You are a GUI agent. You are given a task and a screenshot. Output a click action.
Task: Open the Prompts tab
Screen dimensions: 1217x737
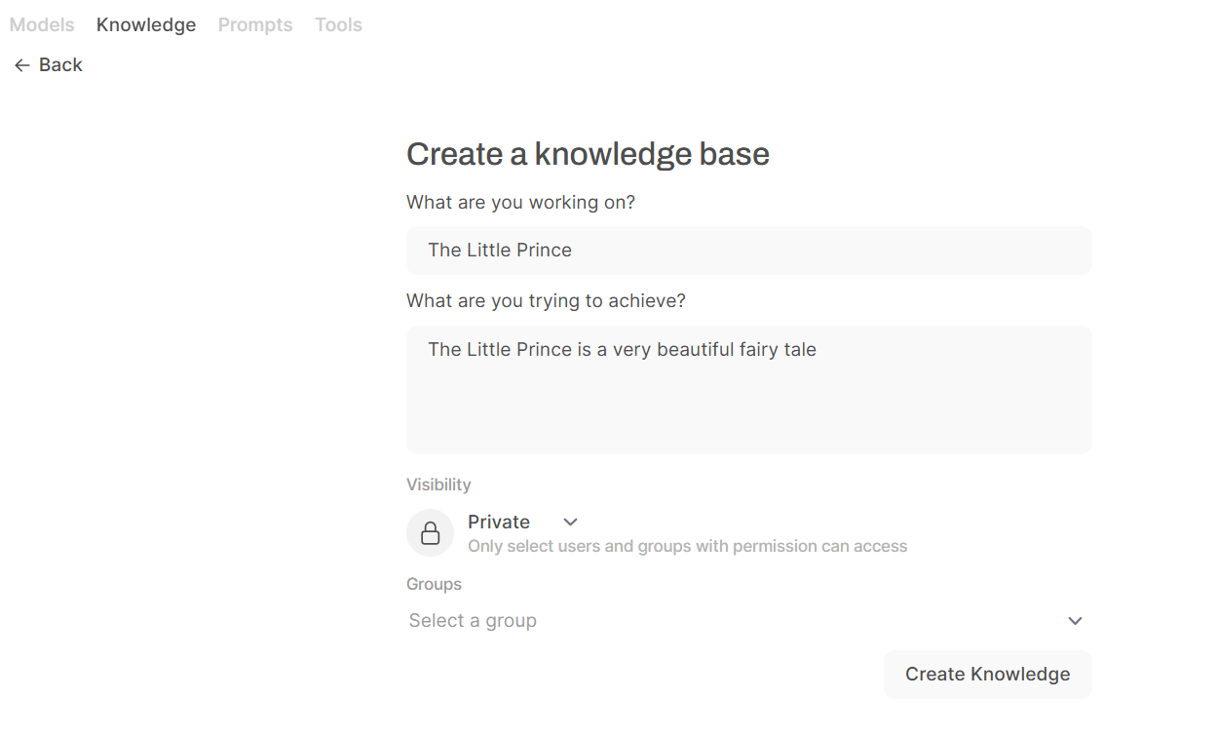[255, 25]
